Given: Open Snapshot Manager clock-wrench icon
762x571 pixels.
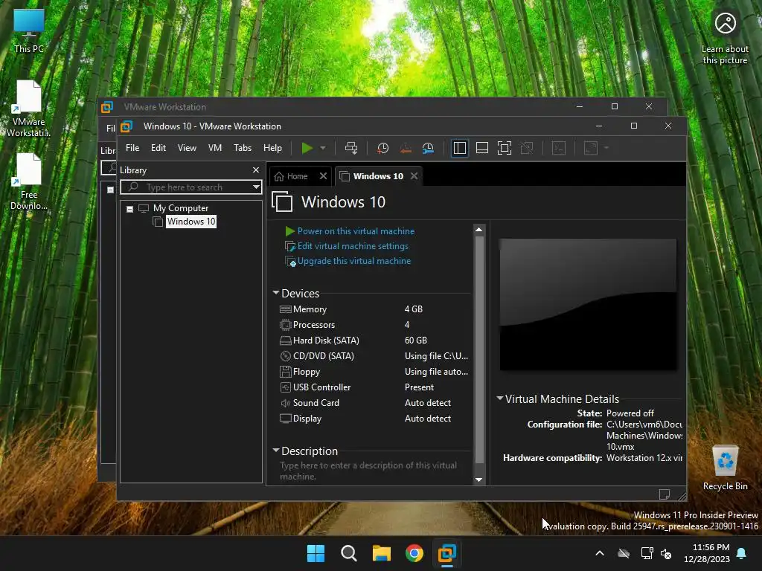Looking at the screenshot, I should (x=428, y=148).
